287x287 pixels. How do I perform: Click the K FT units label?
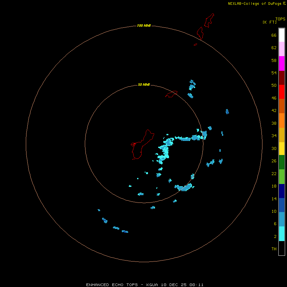pyautogui.click(x=269, y=22)
